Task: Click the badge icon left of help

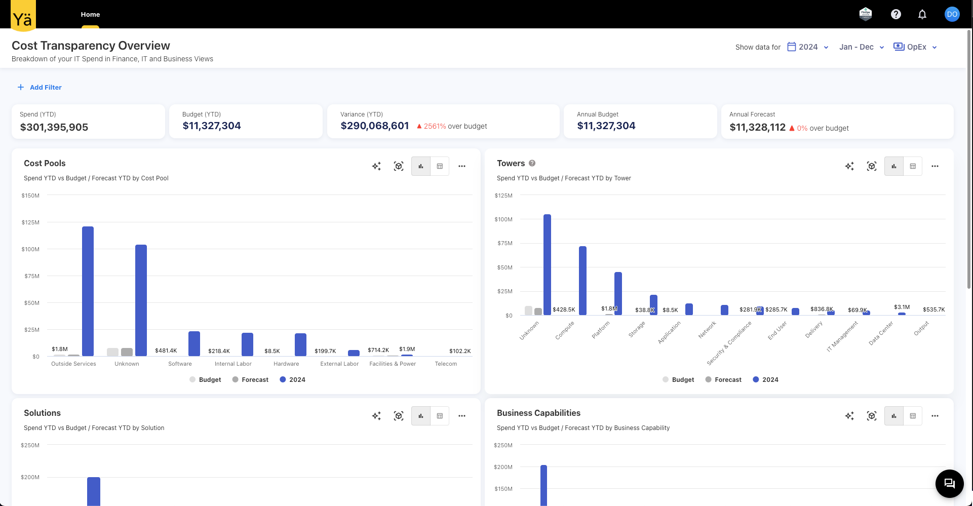Action: tap(866, 14)
